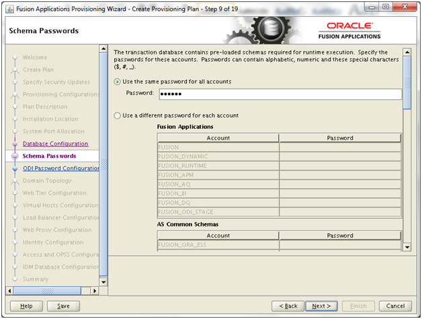Select the Schema Passwords step in navigation

pos(49,156)
